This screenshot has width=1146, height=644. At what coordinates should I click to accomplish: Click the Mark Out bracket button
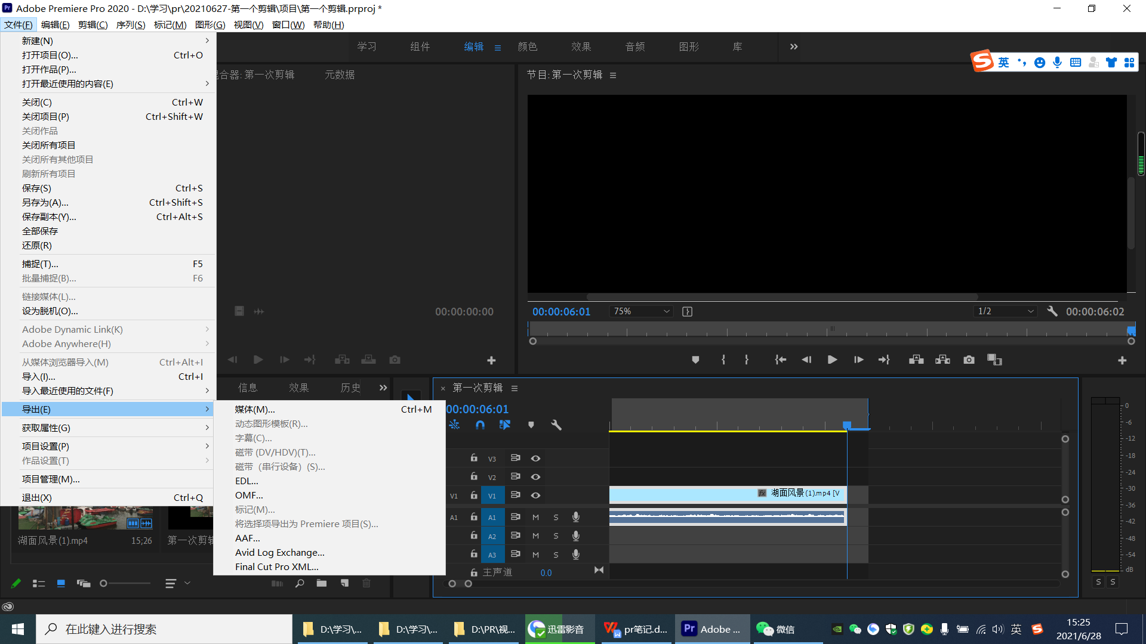747,360
